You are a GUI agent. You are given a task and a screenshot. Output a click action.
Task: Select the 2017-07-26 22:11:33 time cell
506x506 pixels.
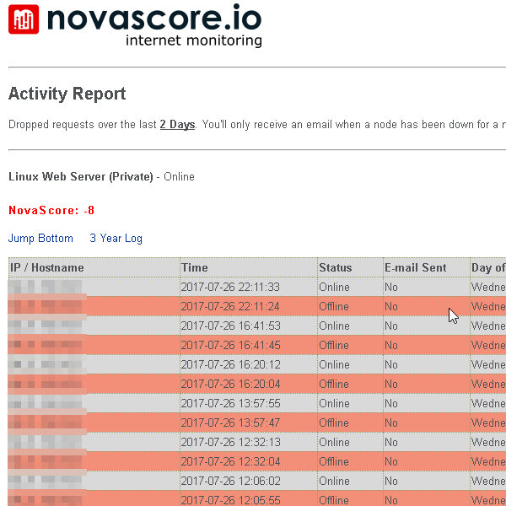point(229,288)
